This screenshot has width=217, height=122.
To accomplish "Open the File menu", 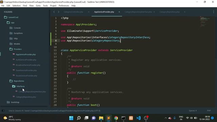I will 3,6.
